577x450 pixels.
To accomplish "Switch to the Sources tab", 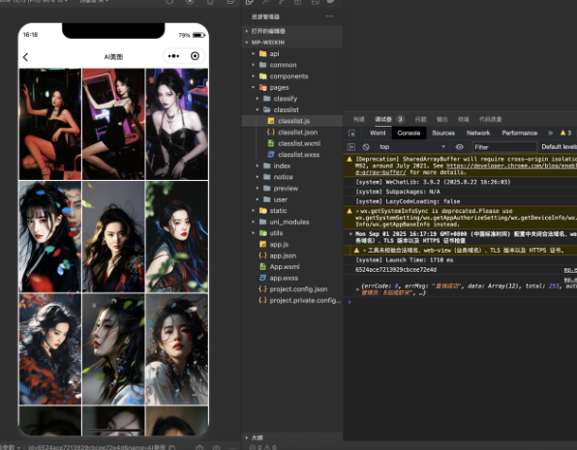I will (443, 133).
